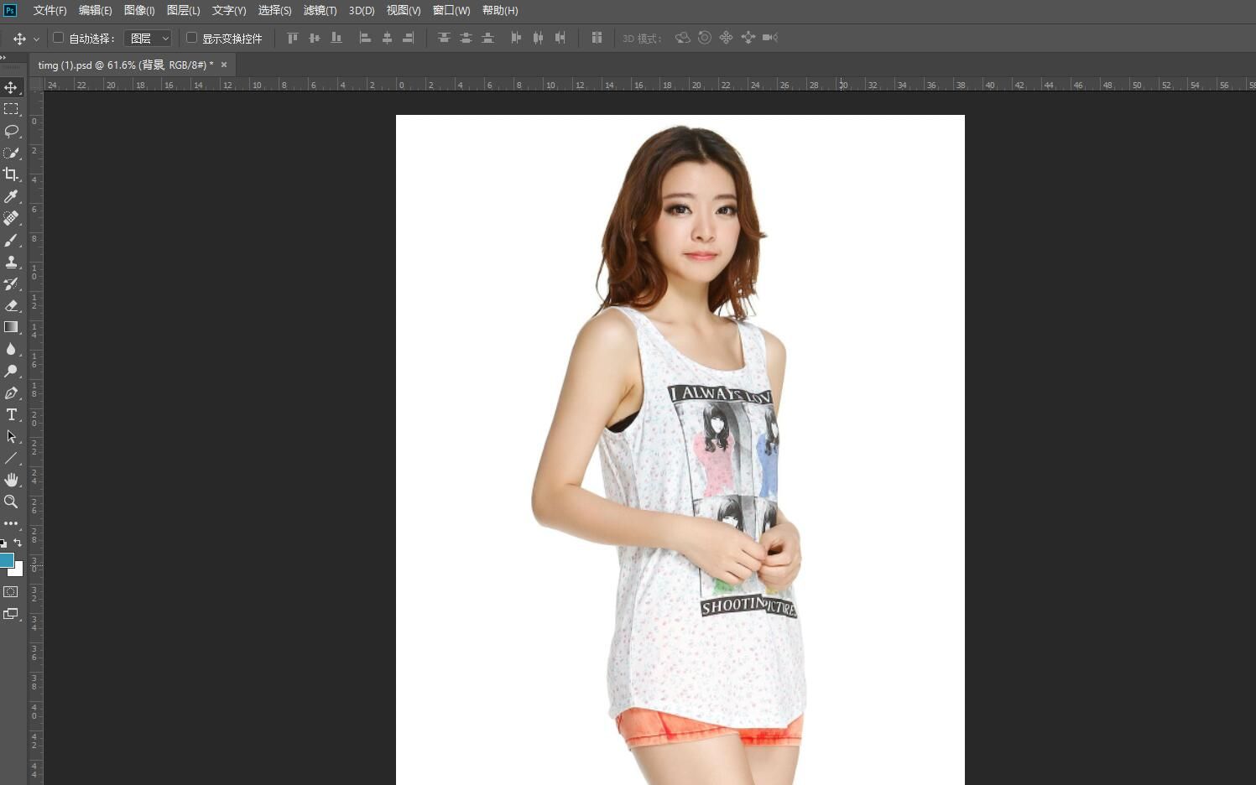Enable the 自动选择 checkbox
This screenshot has height=785, width=1256.
click(x=58, y=38)
